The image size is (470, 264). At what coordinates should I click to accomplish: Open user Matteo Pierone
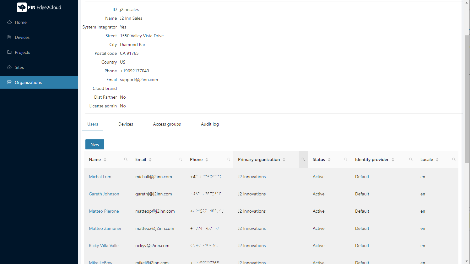[104, 211]
